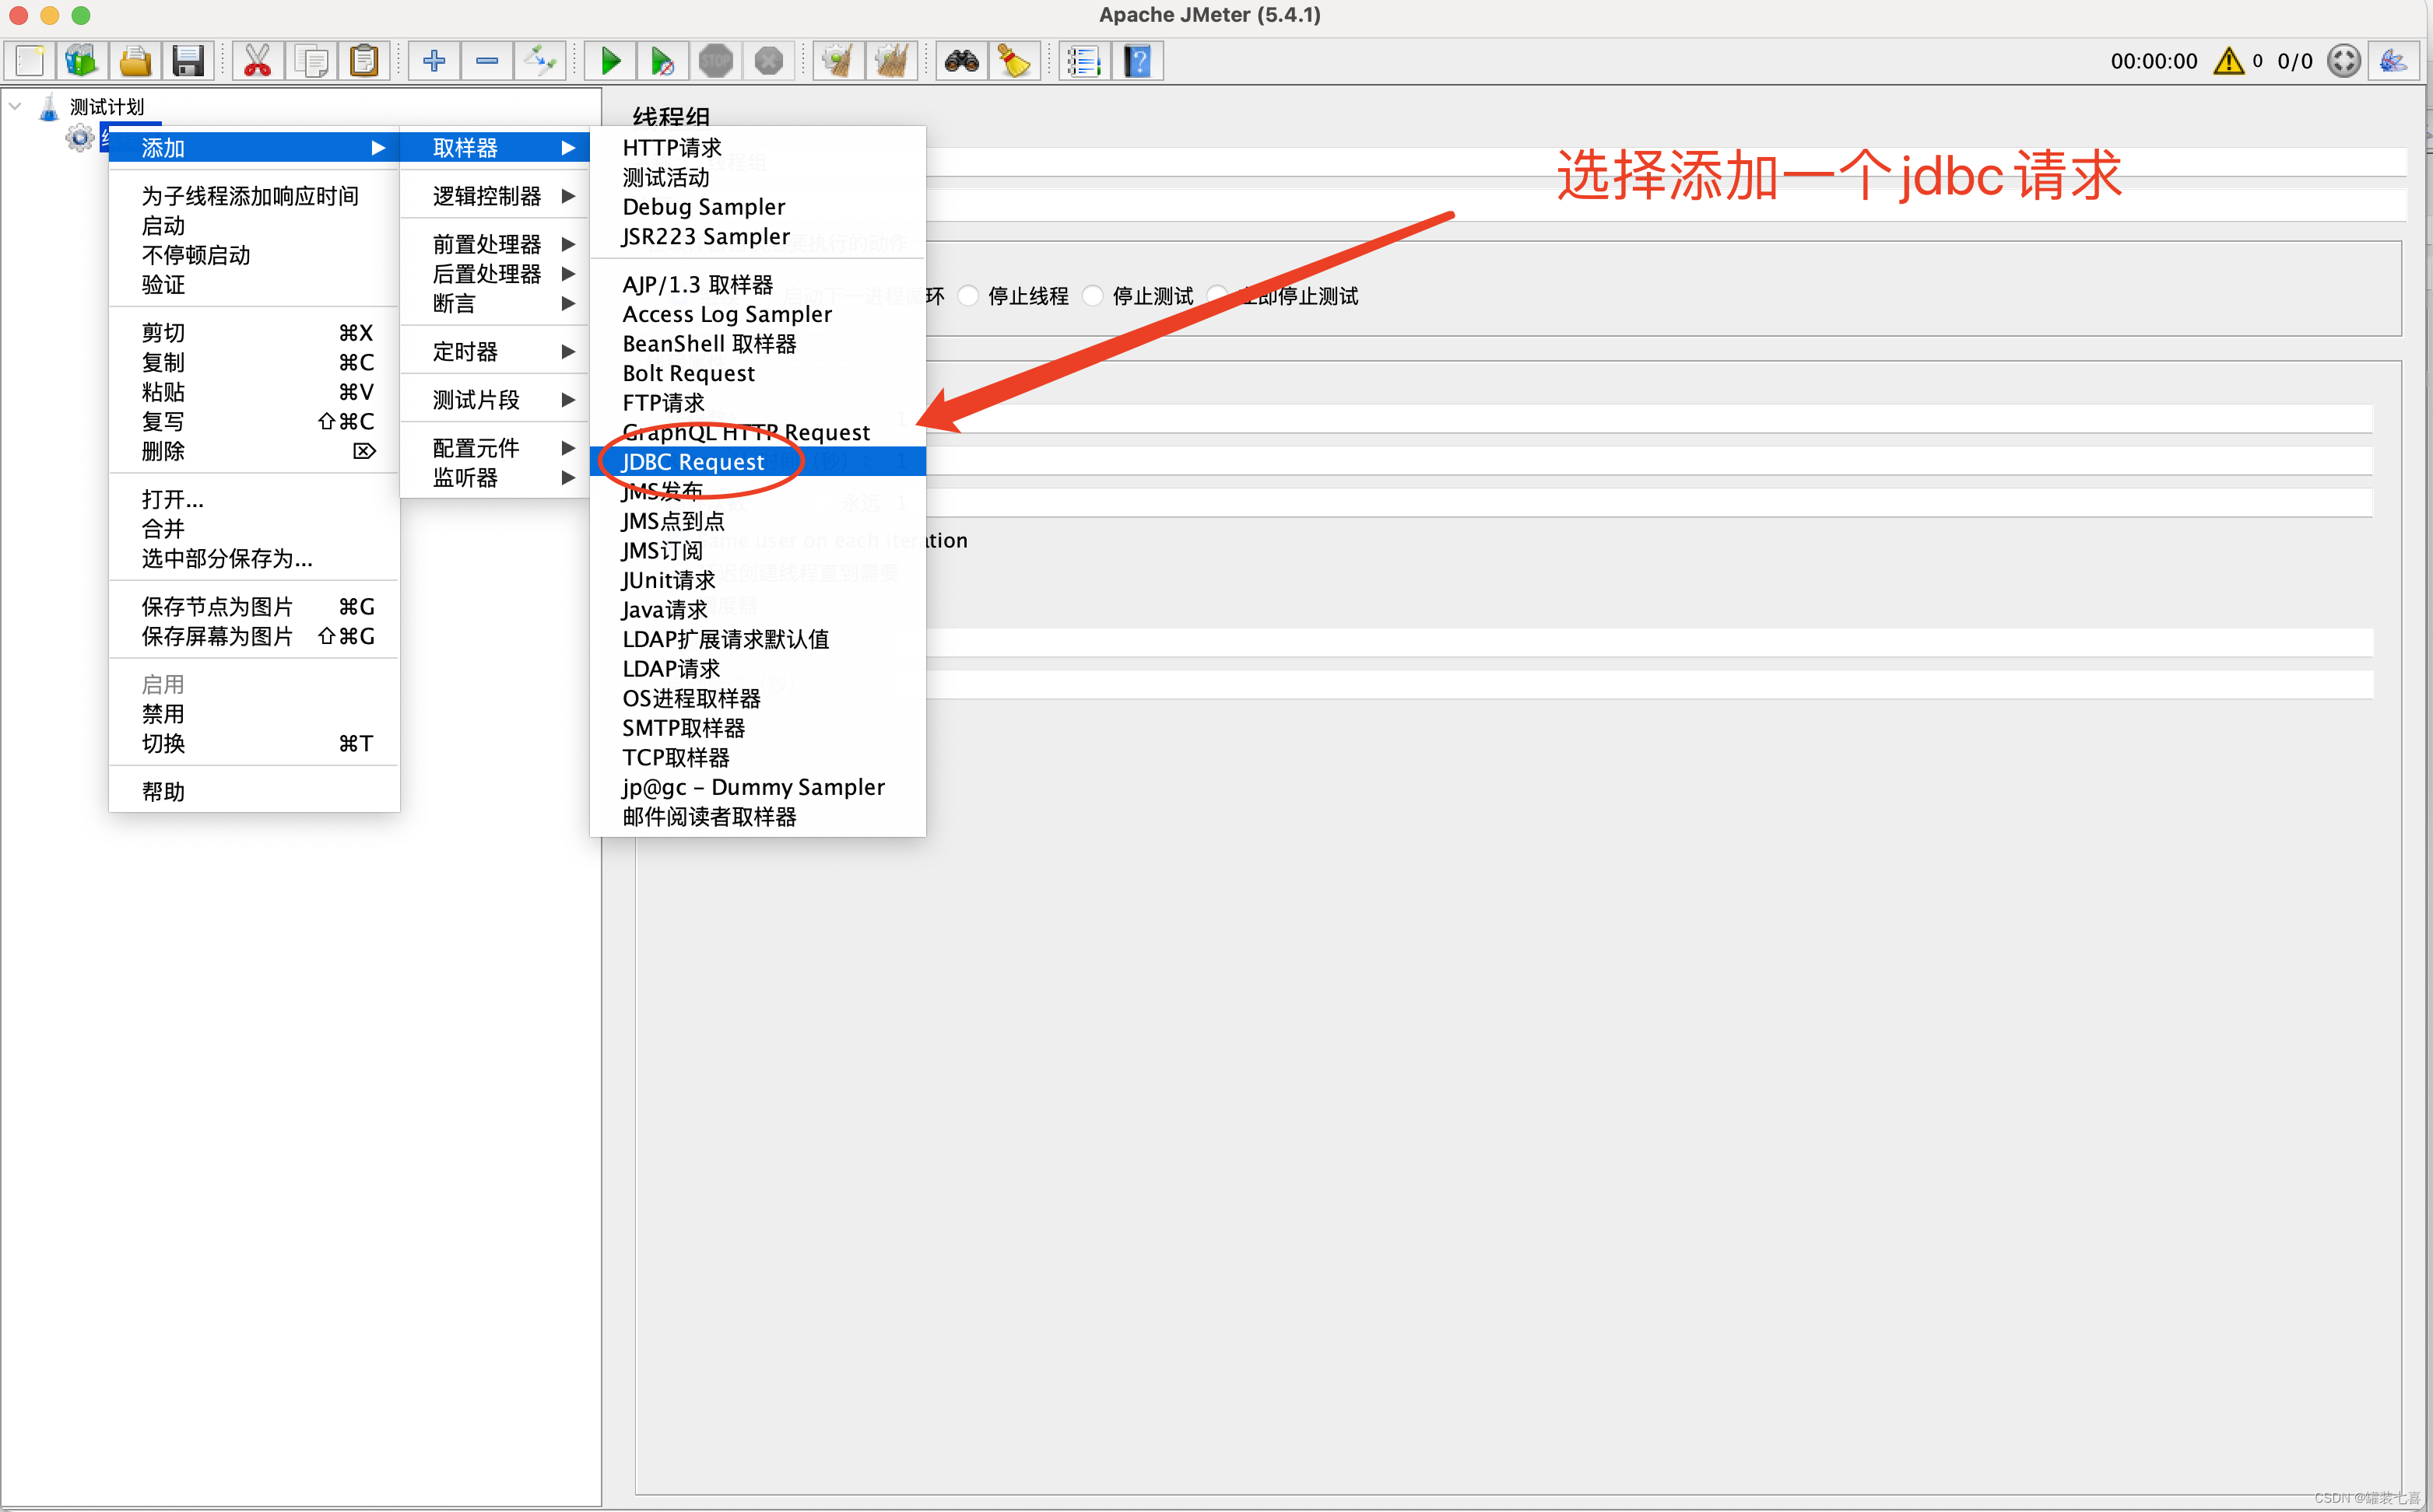Start the test with green play icon
This screenshot has width=2433, height=1512.
[609, 61]
